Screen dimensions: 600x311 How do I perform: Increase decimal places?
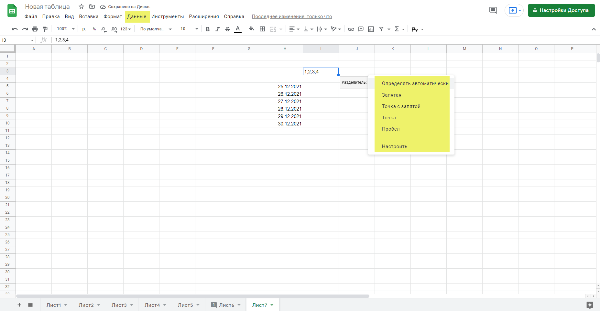[x=114, y=29]
